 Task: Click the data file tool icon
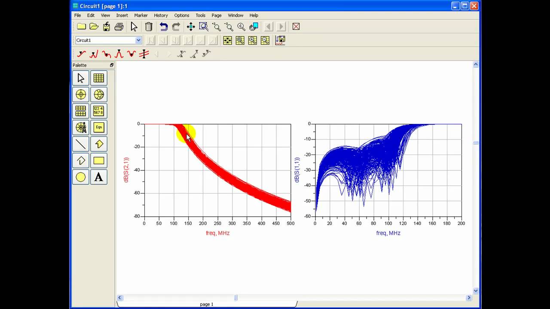[280, 40]
